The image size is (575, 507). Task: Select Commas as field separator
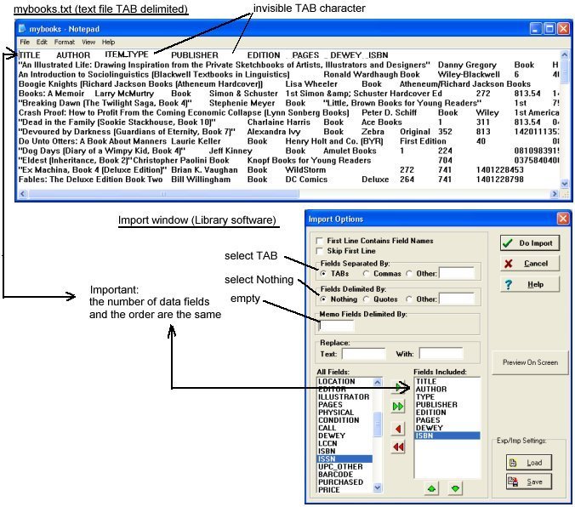366,274
